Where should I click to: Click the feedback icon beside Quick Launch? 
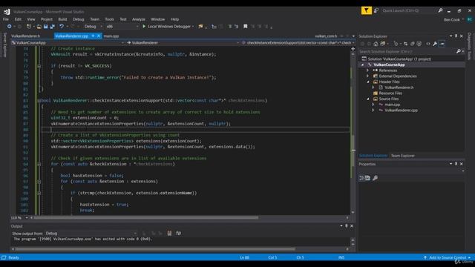click(376, 10)
